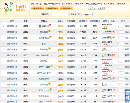Click the 总金额 column header
Viewport: 130px width, 103px height.
[x=82, y=21]
